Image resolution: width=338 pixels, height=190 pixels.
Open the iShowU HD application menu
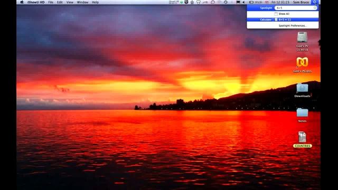[x=36, y=2]
